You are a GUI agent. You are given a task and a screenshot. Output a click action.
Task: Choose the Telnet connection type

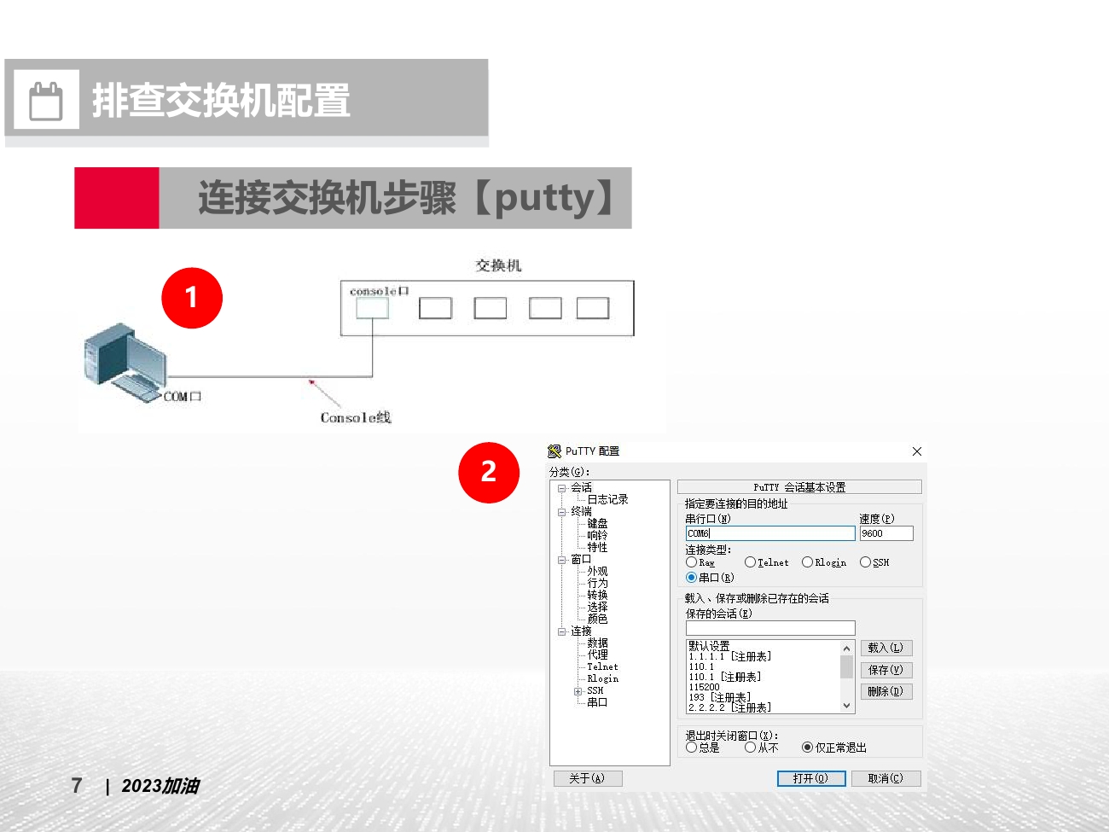click(750, 561)
